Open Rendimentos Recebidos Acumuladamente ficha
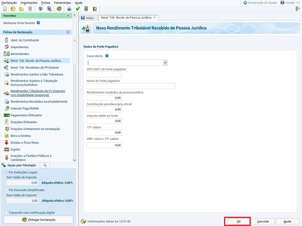Image resolution: width=302 pixels, height=226 pixels. tap(39, 102)
